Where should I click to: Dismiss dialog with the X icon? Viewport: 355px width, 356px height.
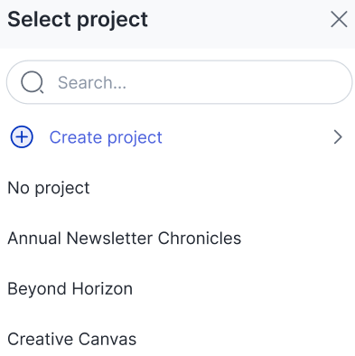point(339,19)
